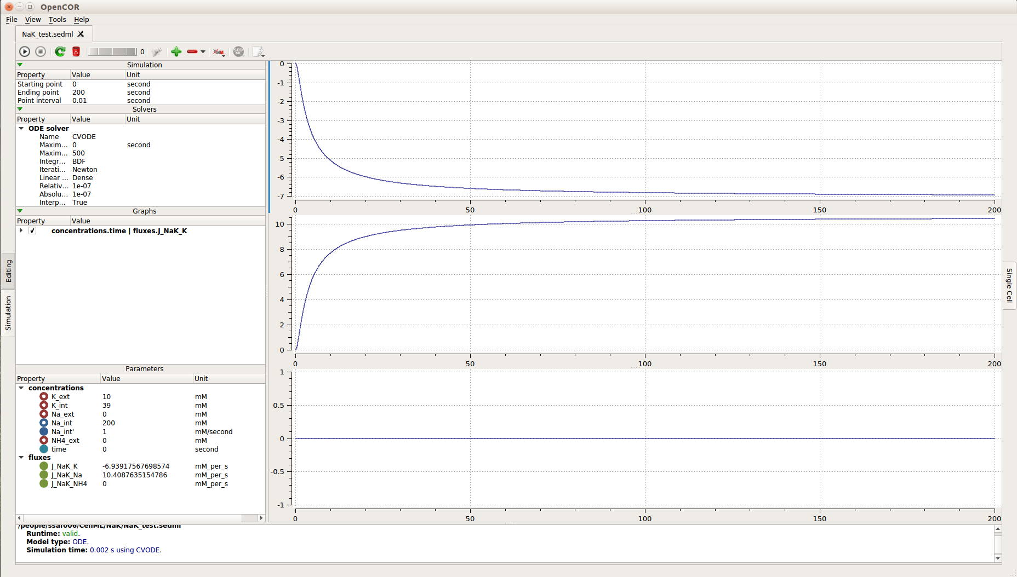
Task: Add a graph panel with green plus
Action: click(176, 51)
